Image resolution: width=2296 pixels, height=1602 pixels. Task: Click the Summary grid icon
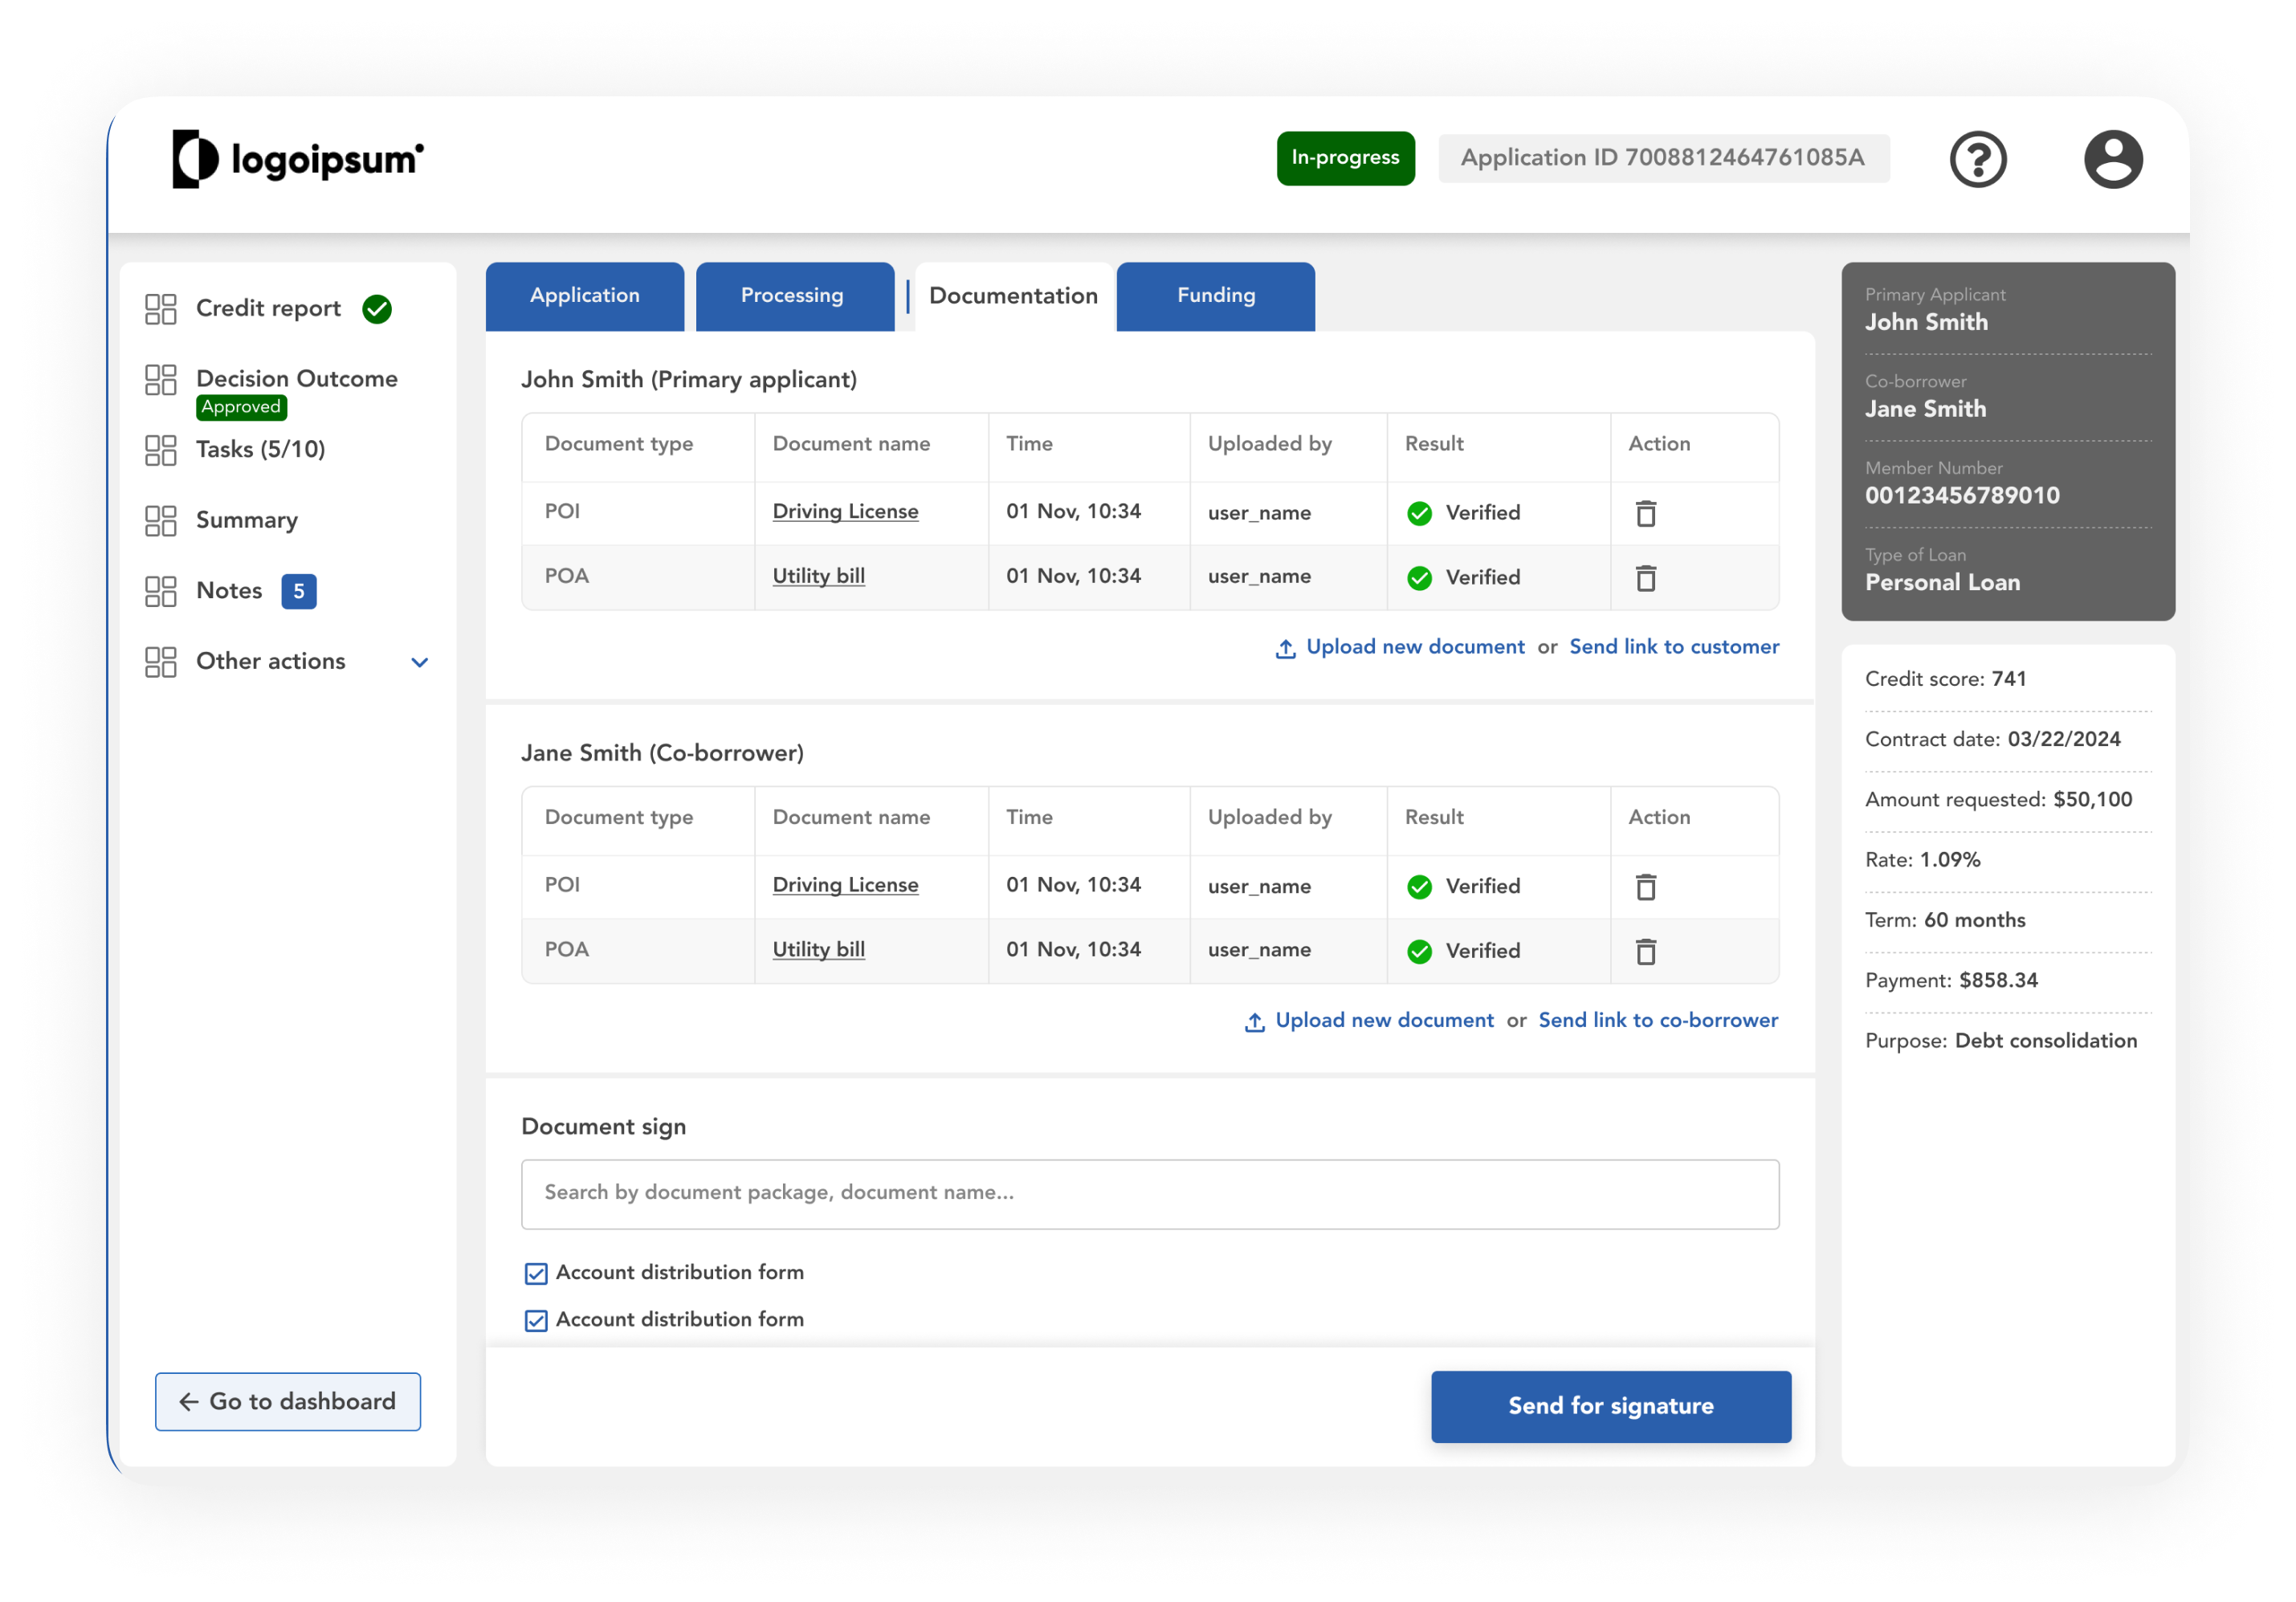pos(160,520)
